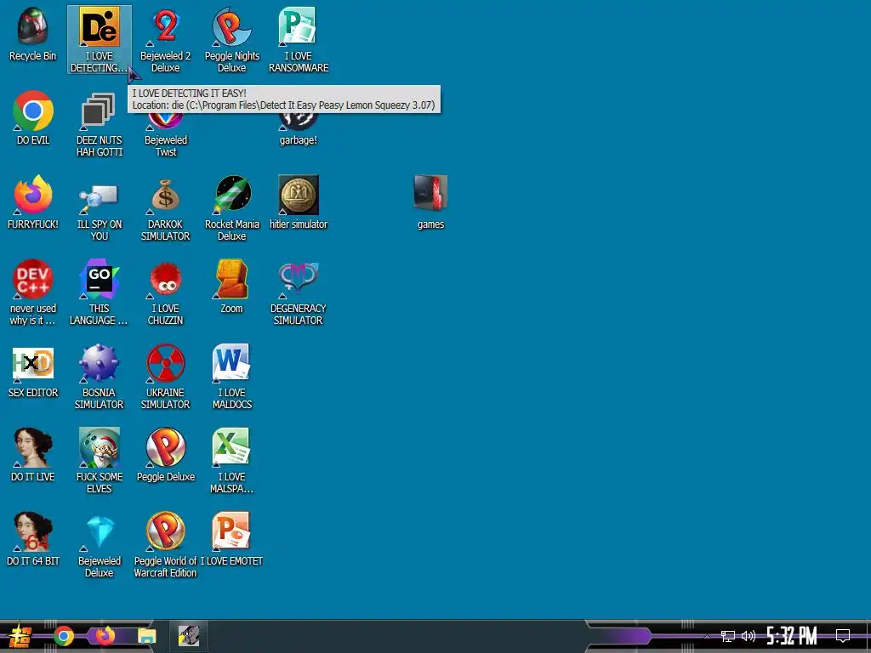Select the DO IT LIVE portrait icon
Image resolution: width=871 pixels, height=653 pixels.
tap(33, 447)
